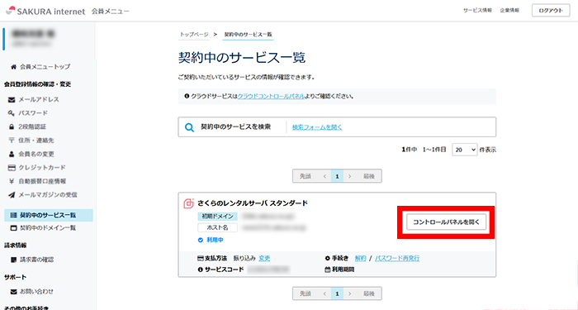Open お問い合わせ in the sidebar
578x310 pixels.
[x=36, y=292]
